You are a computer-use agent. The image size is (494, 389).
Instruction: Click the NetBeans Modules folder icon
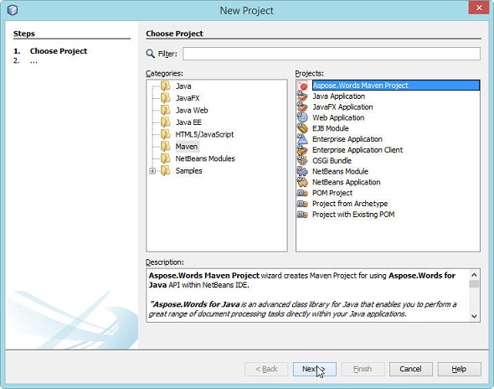pos(166,158)
